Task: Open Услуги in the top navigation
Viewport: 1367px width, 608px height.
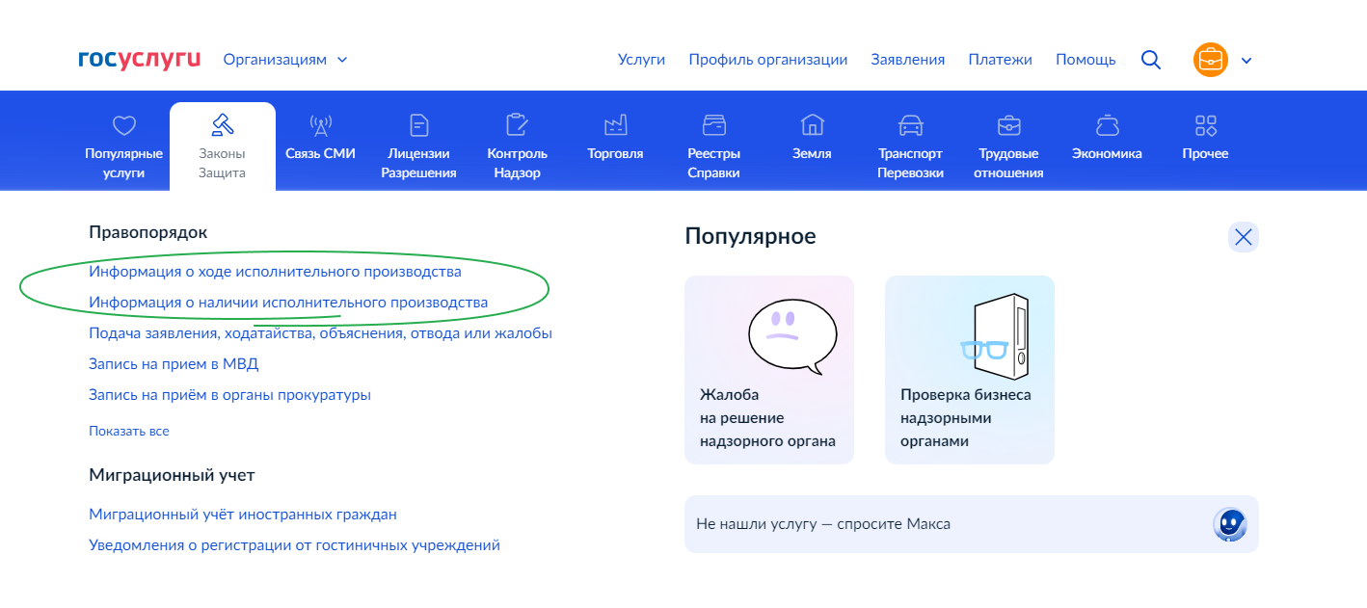Action: coord(641,60)
